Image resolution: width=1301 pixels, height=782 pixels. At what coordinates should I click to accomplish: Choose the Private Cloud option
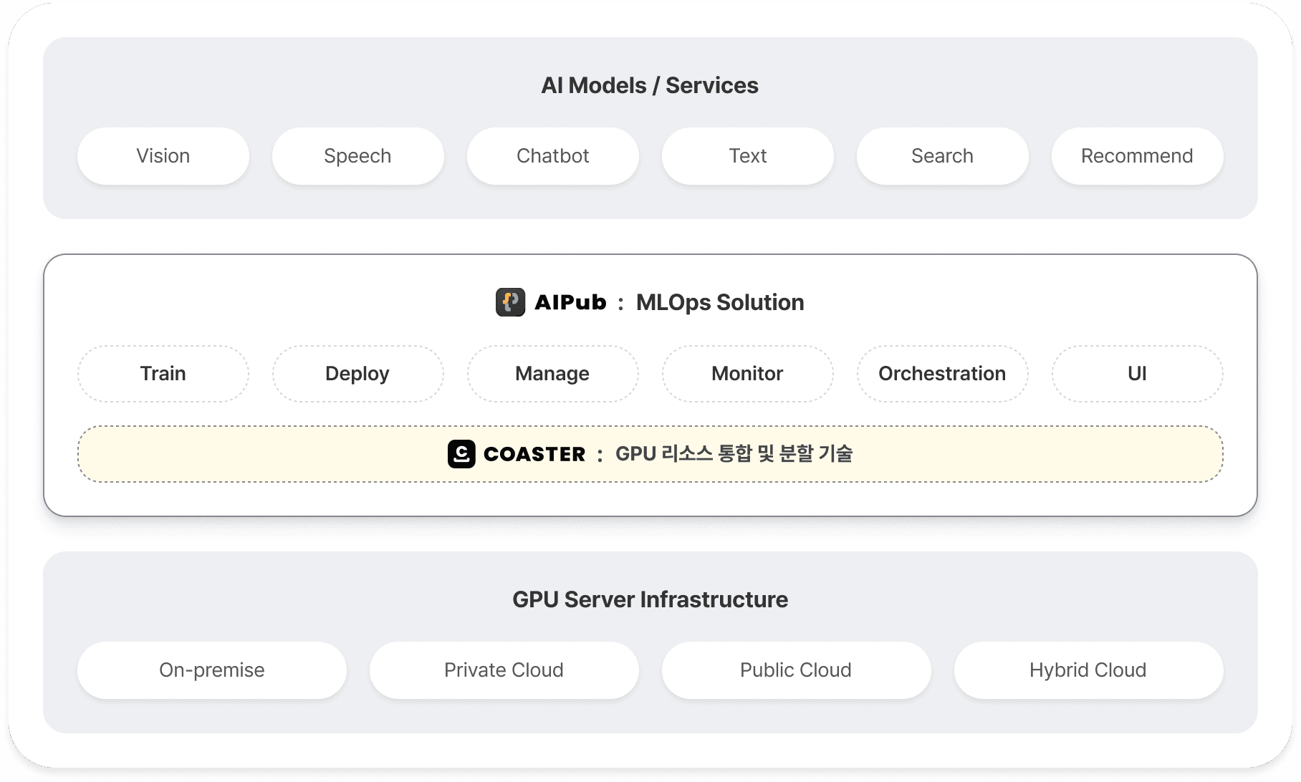(504, 670)
